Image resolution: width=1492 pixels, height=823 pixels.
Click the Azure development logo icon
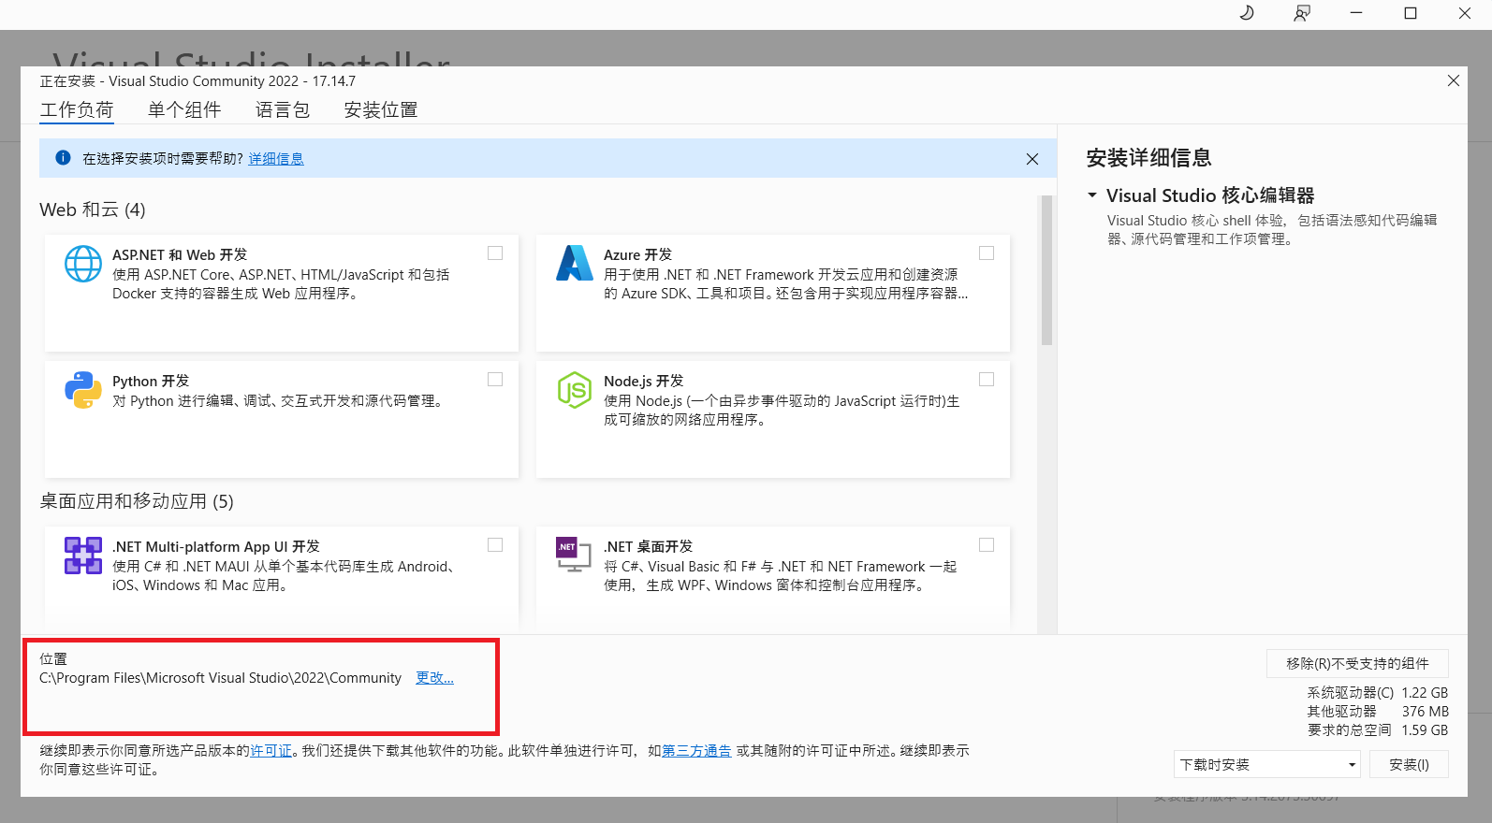tap(575, 264)
